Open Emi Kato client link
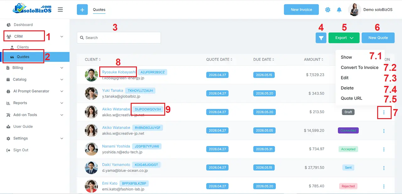The width and height of the screenshot is (402, 194). [x=110, y=183]
